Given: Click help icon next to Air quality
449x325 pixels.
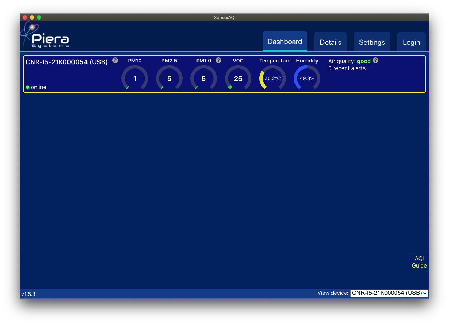Looking at the screenshot, I should (375, 60).
